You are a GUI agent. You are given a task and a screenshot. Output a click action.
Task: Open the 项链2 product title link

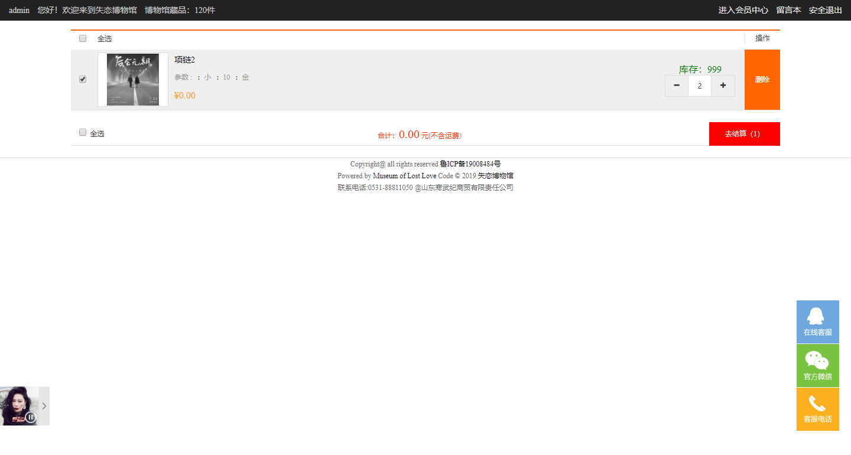tap(184, 60)
